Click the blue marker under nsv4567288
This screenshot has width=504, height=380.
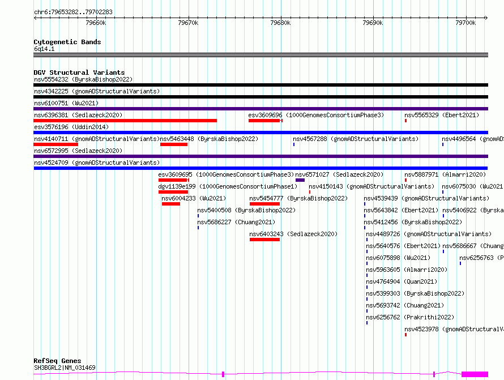(x=294, y=144)
